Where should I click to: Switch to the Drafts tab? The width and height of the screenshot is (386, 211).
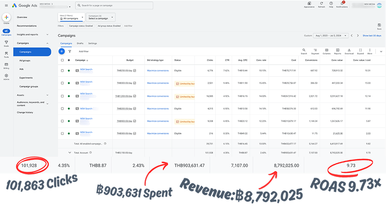[80, 43]
